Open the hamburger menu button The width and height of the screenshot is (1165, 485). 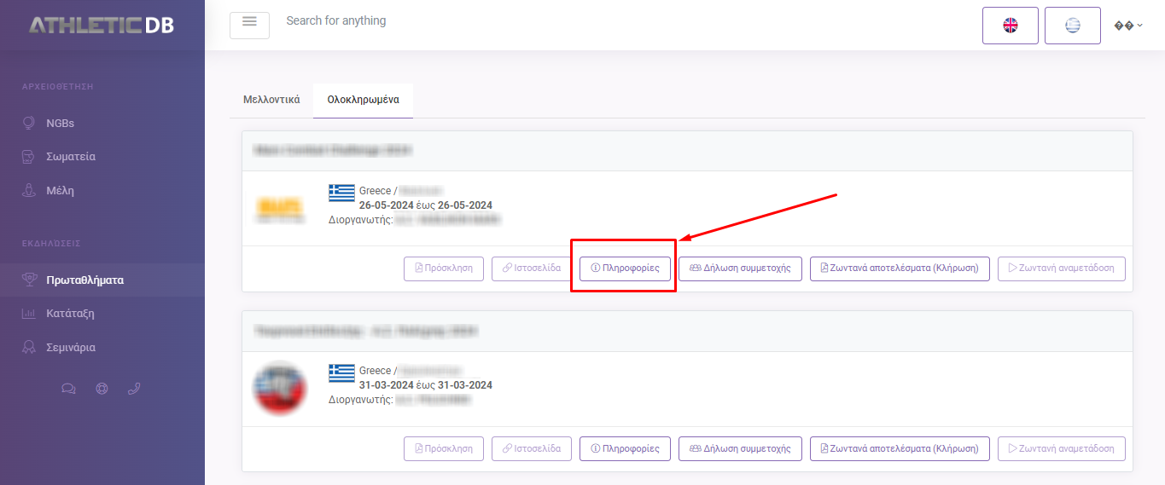pyautogui.click(x=249, y=25)
